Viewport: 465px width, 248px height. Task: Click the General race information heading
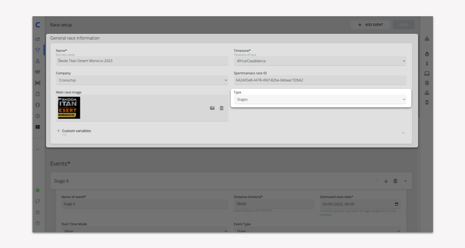[x=75, y=38]
